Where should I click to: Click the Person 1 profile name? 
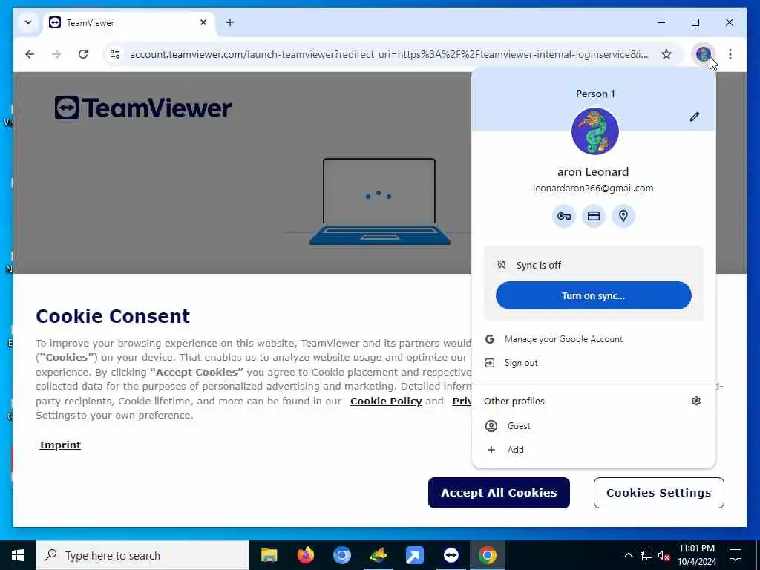point(595,94)
